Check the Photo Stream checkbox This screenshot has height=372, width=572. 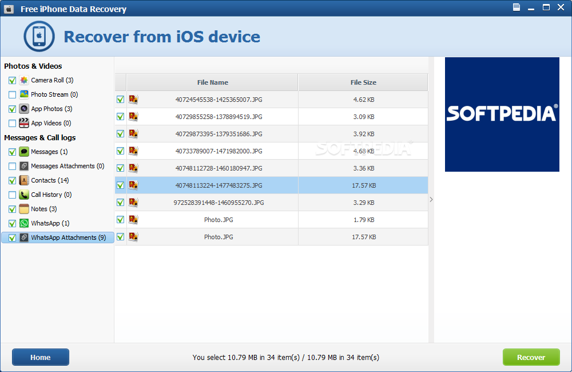pyautogui.click(x=12, y=94)
